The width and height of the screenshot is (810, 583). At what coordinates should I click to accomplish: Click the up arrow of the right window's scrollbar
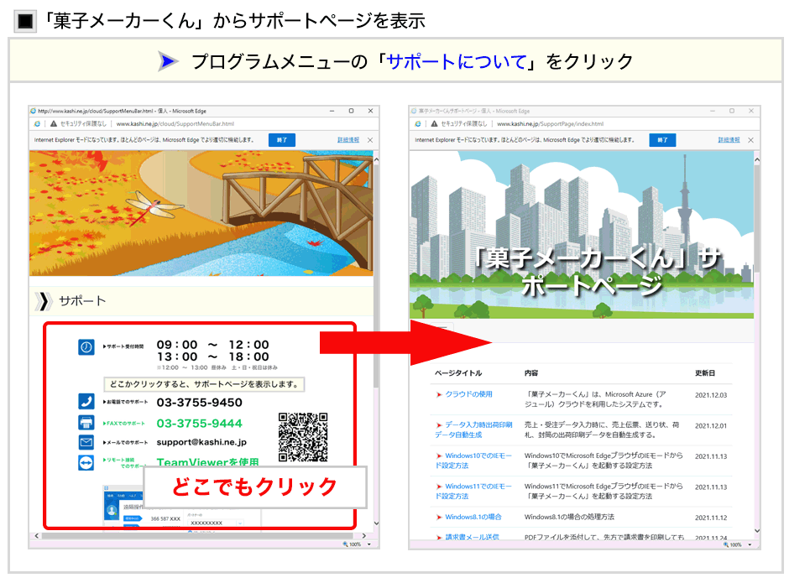pos(757,160)
